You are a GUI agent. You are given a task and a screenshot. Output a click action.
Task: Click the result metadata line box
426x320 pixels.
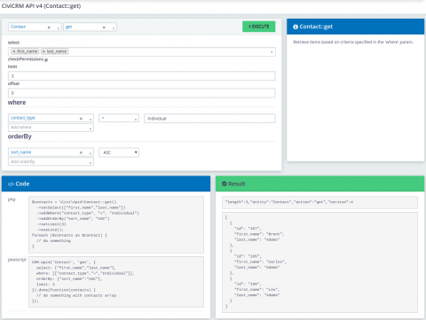coord(319,202)
